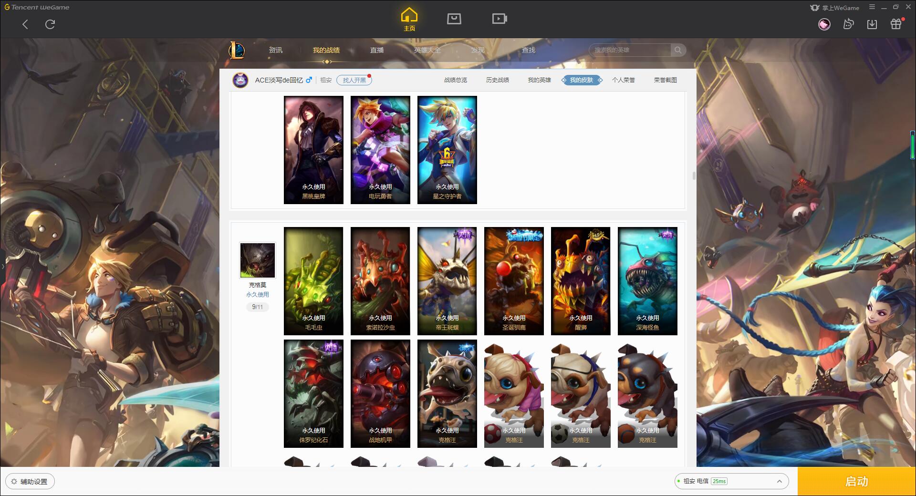
Task: Click the 9/11 skin count badge
Action: 258,307
